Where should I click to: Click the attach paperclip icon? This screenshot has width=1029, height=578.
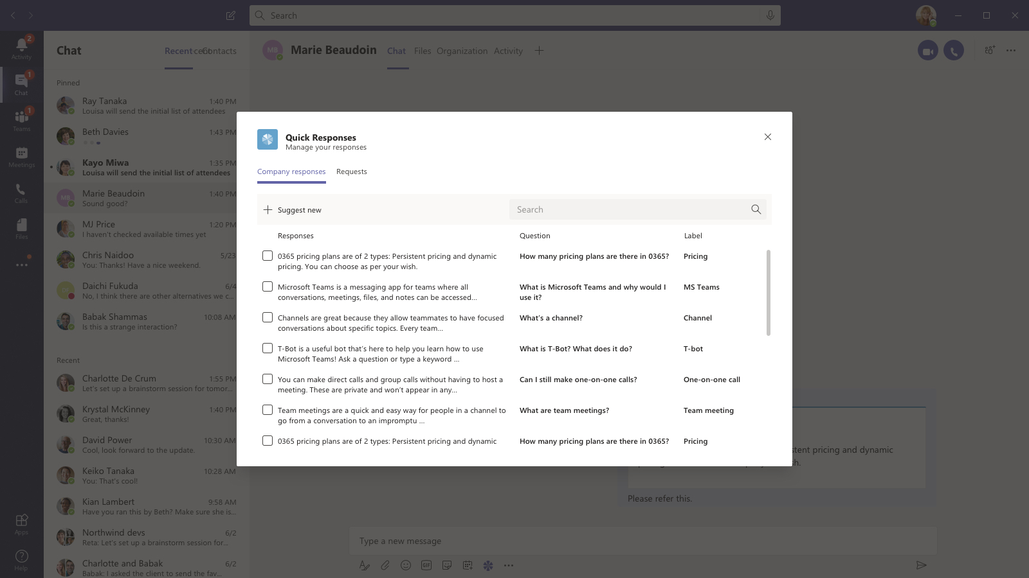pos(385,565)
